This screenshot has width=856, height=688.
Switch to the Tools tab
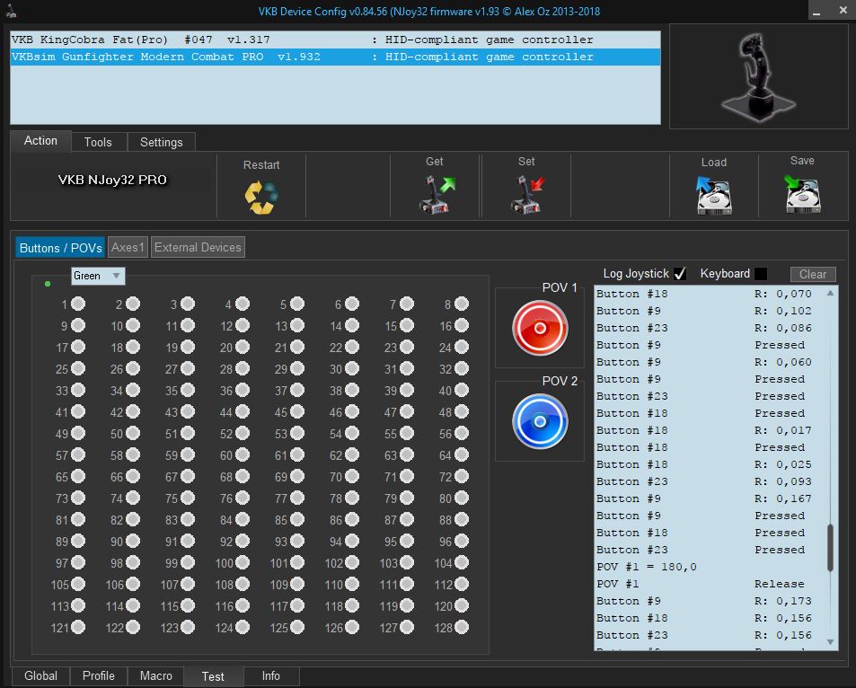[98, 142]
